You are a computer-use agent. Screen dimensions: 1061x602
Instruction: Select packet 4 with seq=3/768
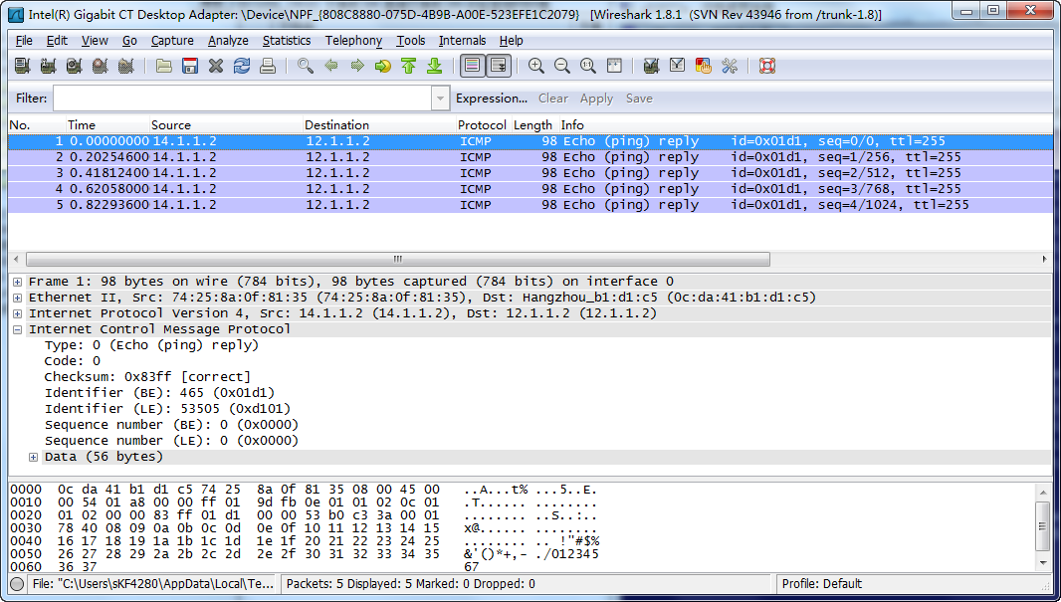pos(530,189)
